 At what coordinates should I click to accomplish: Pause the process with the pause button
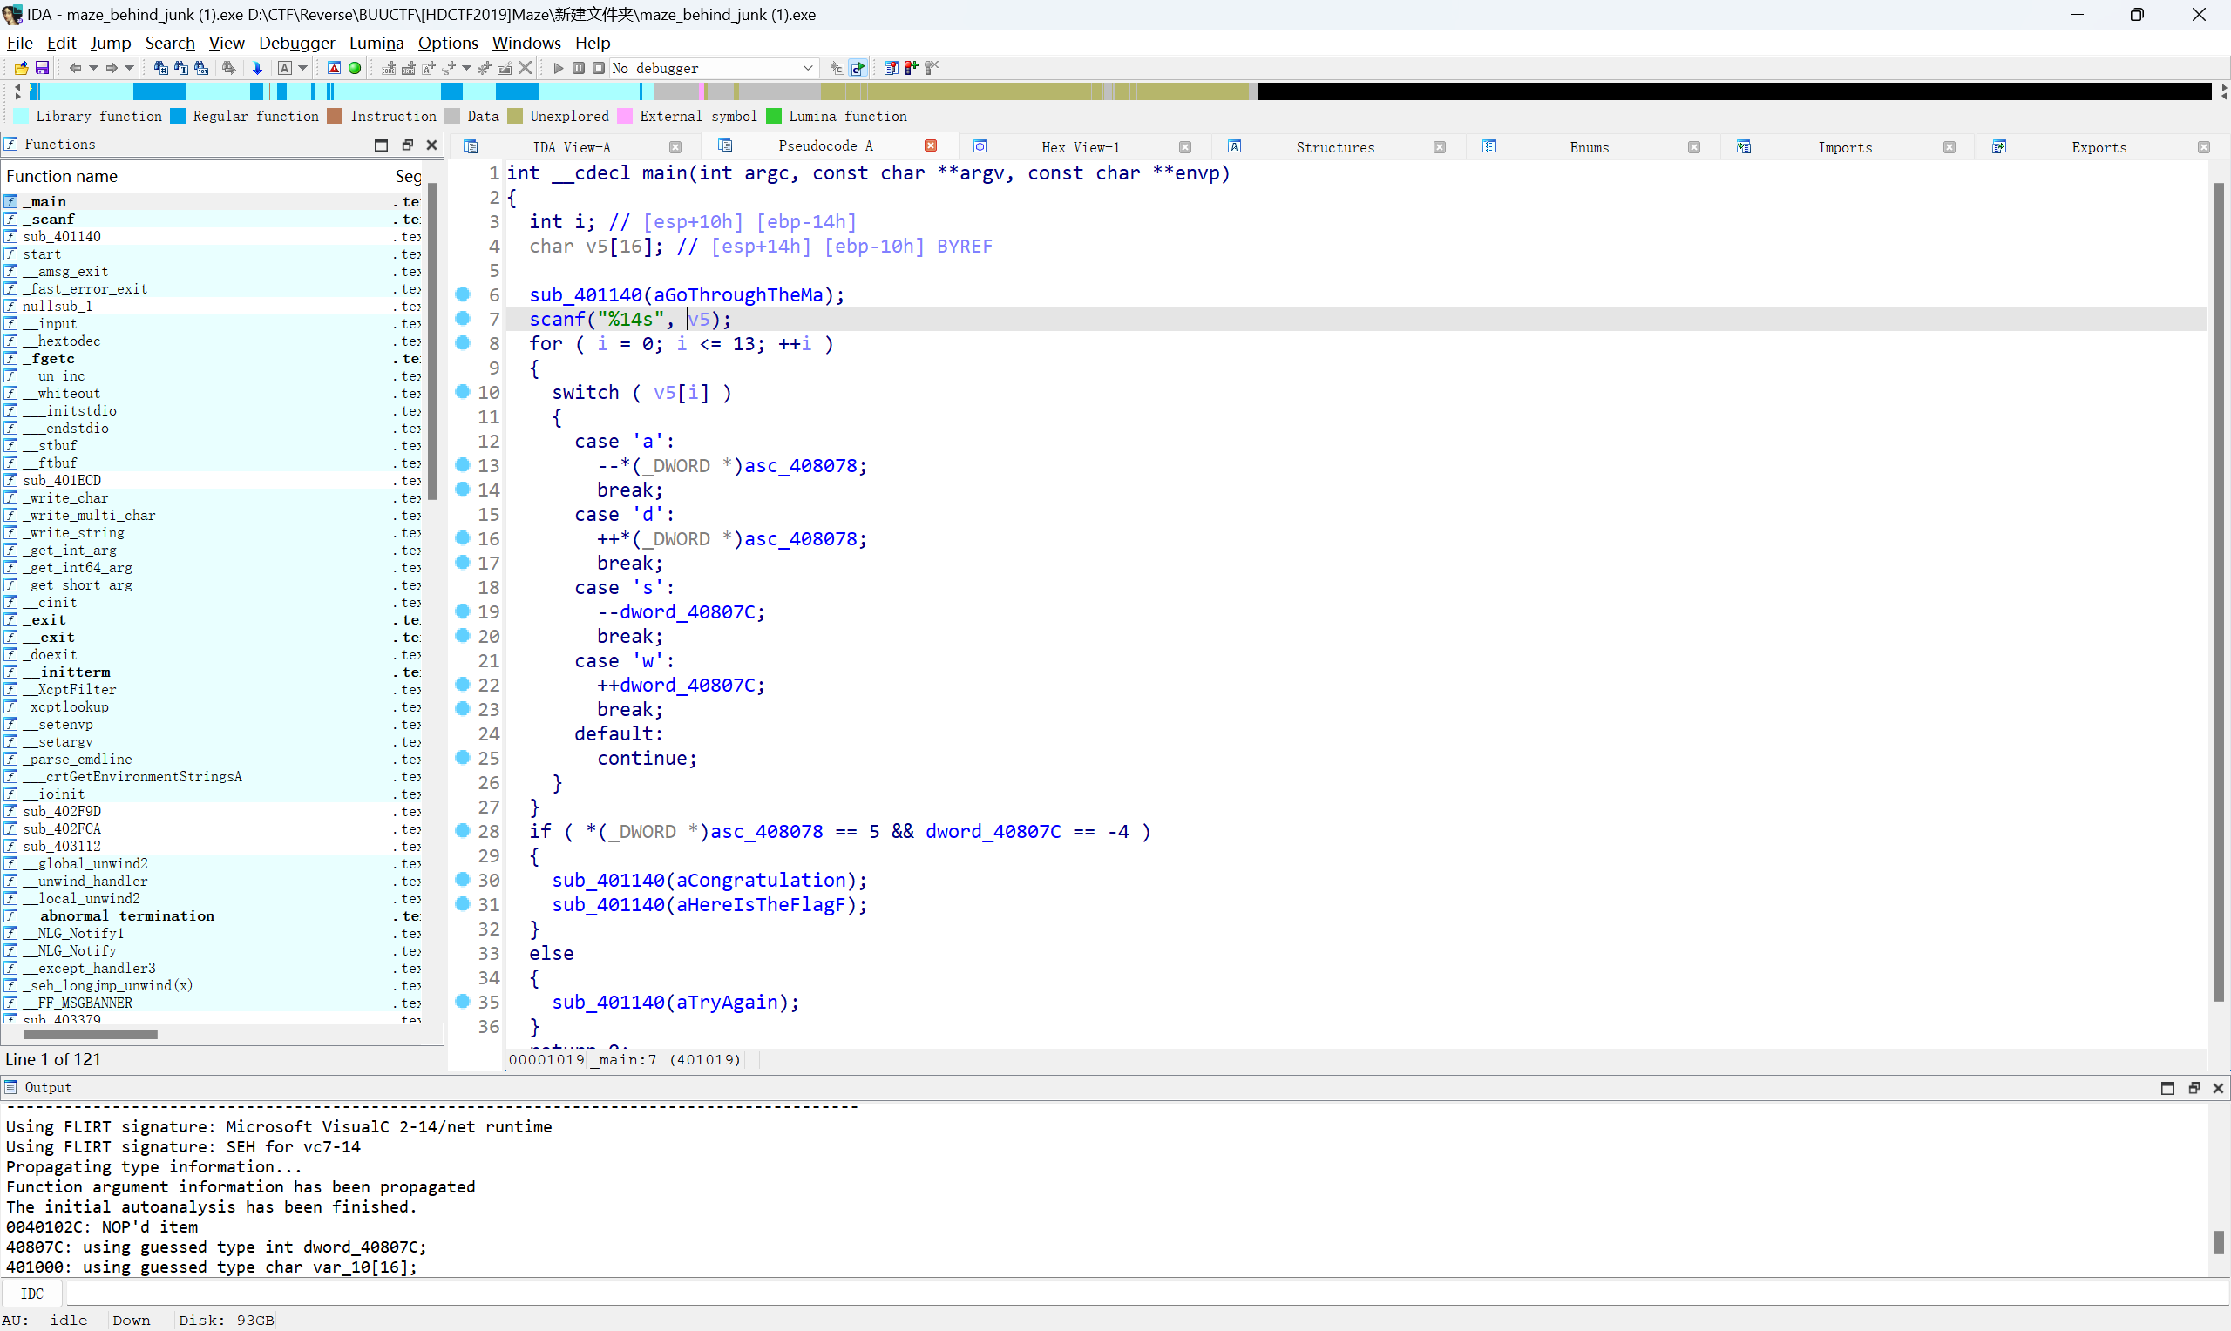coord(579,68)
